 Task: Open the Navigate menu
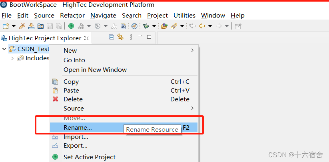(x=103, y=16)
